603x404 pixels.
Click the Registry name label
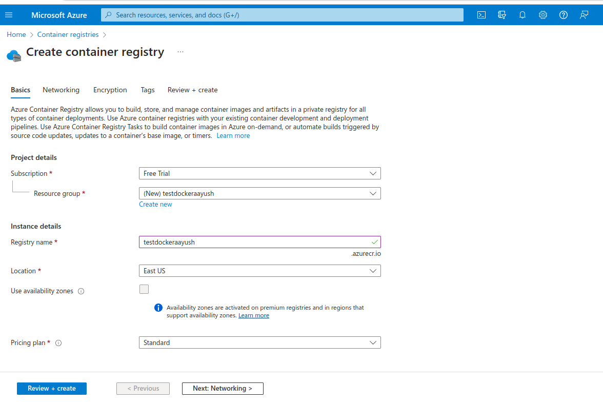pyautogui.click(x=32, y=242)
